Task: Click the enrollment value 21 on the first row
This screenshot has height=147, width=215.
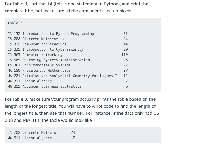Action: (x=125, y=34)
